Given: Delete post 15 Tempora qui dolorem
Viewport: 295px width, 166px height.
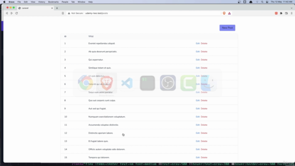Looking at the screenshot, I should (x=204, y=158).
